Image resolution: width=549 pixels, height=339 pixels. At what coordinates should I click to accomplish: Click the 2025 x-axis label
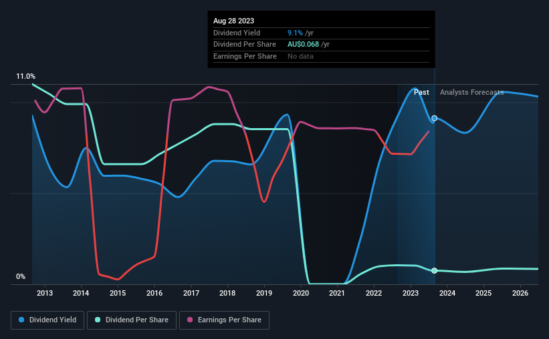click(483, 293)
